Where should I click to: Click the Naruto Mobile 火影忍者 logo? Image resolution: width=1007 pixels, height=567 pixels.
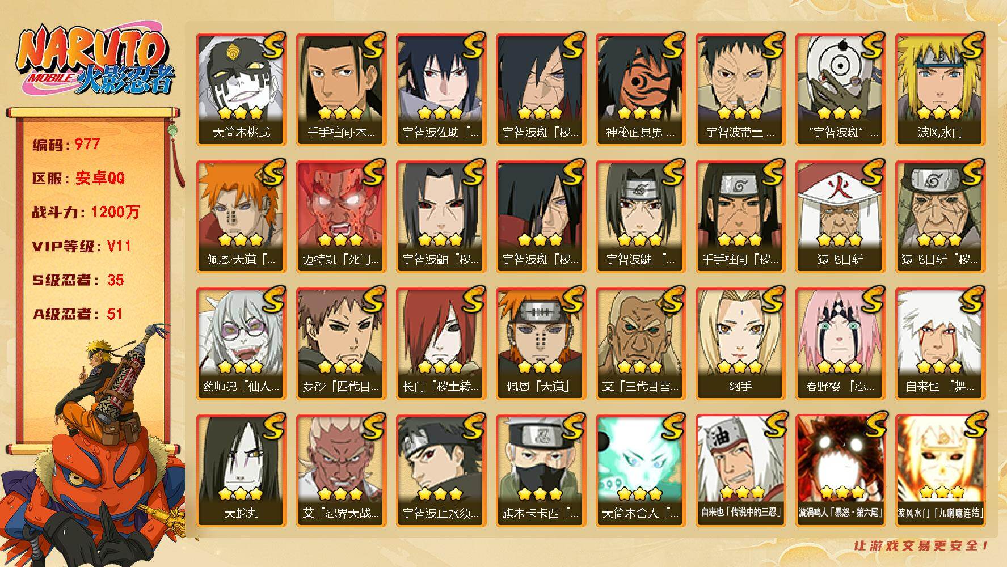coord(95,61)
